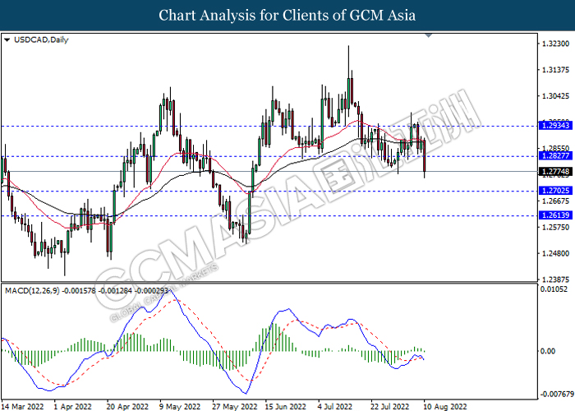The width and height of the screenshot is (575, 411).
Task: Select the 1.27025 support price label
Action: coord(555,191)
